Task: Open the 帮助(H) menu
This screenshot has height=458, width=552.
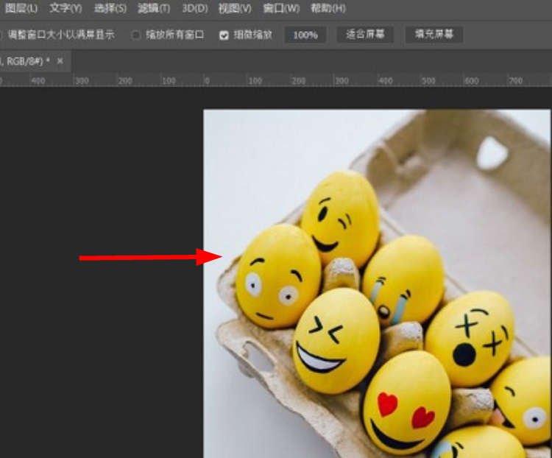Action: (x=328, y=8)
